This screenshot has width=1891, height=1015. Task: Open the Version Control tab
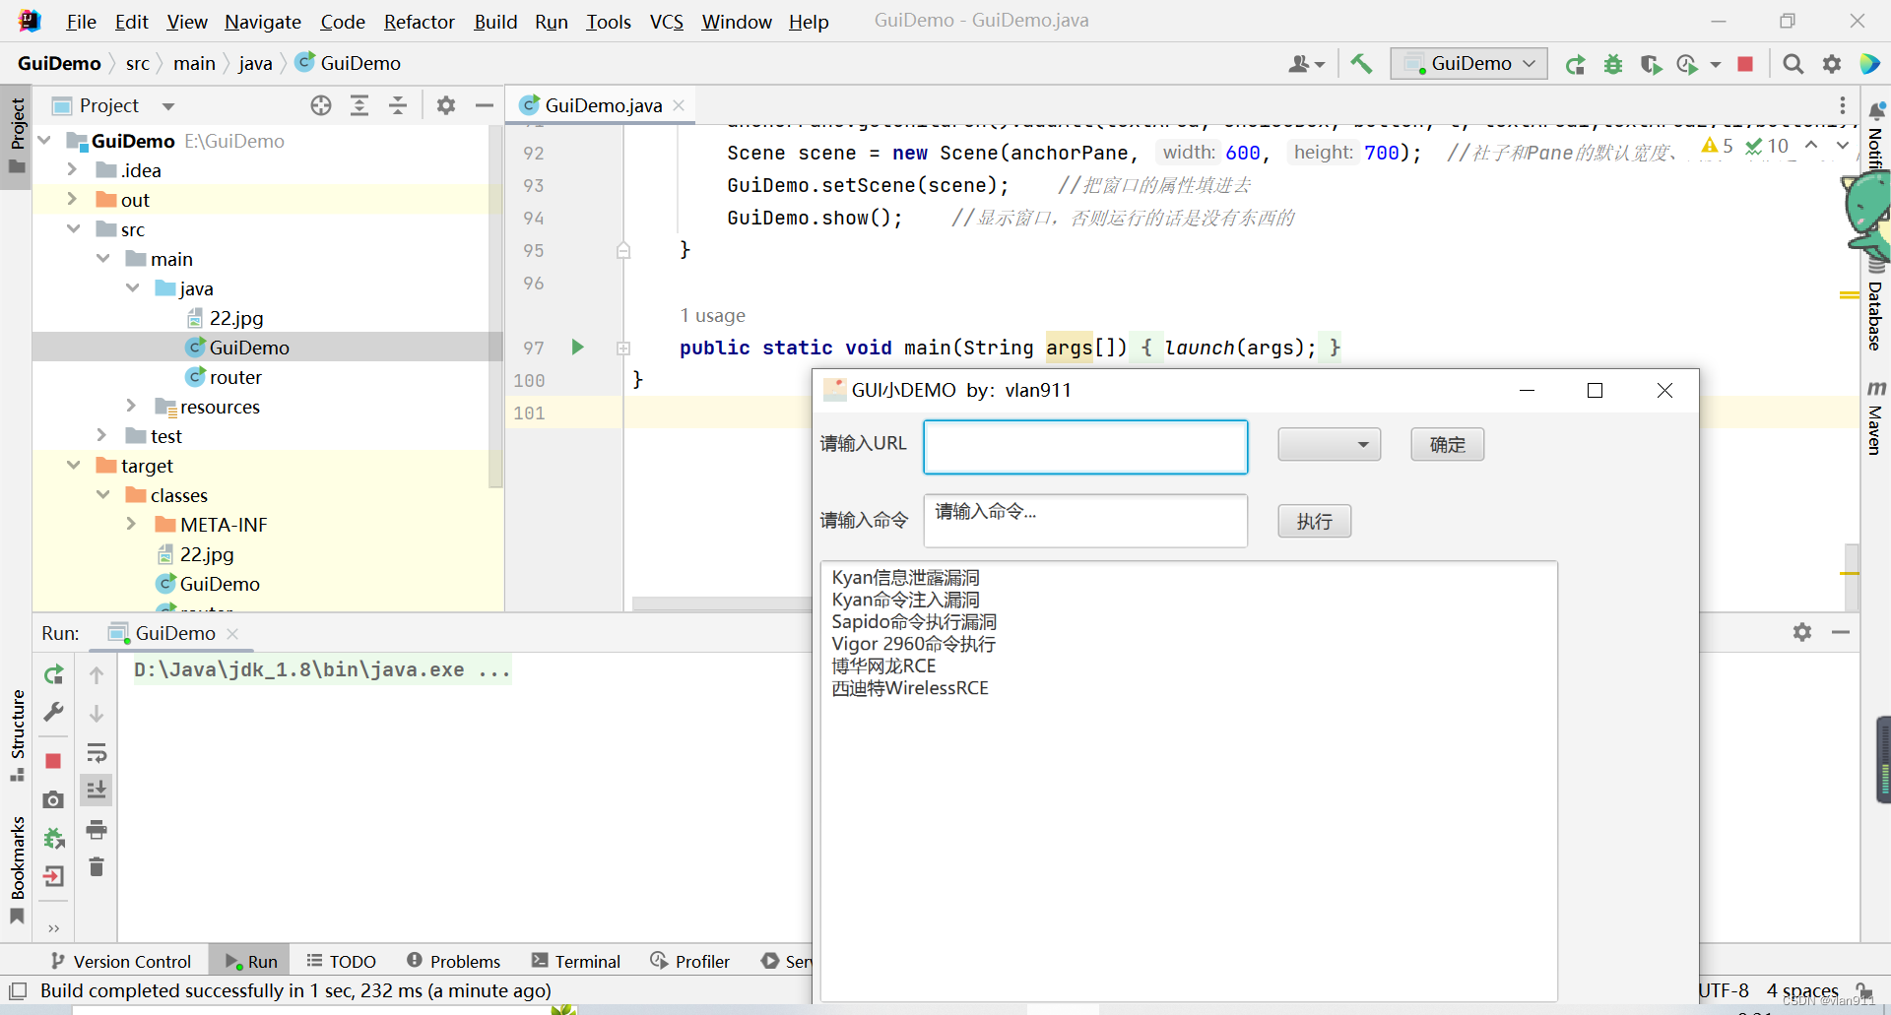point(121,961)
